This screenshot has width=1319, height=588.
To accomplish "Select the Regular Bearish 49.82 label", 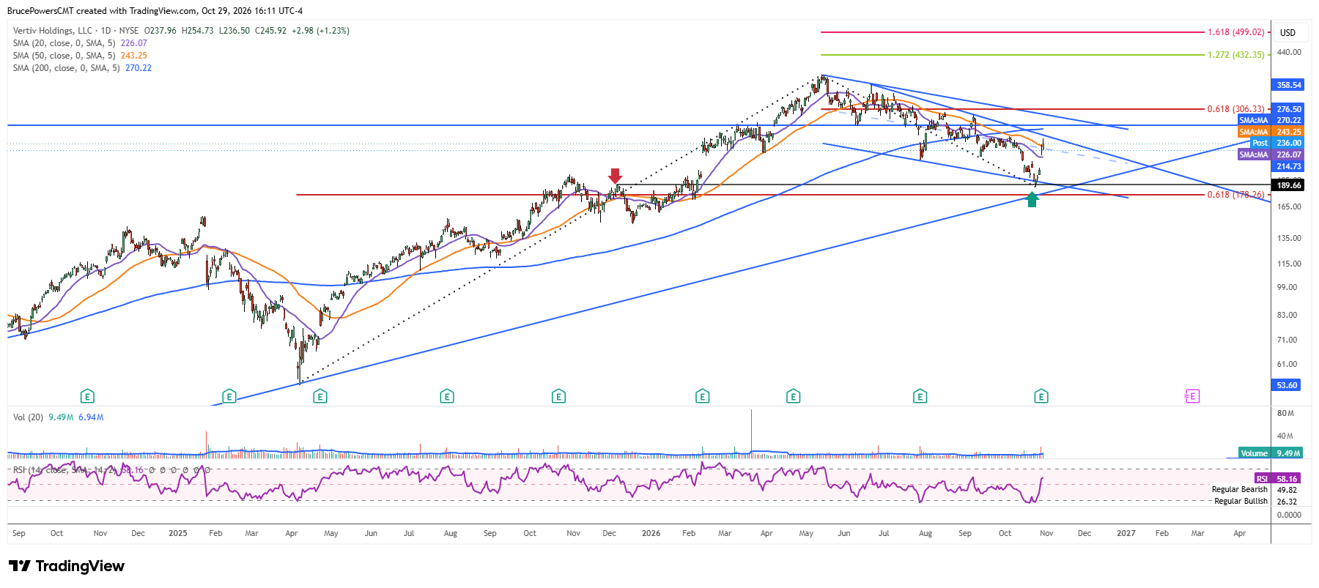I will 1255,490.
